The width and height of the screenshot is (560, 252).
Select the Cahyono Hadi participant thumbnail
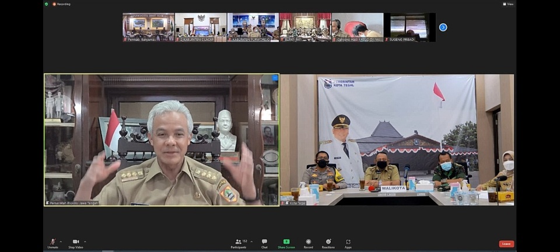358,27
